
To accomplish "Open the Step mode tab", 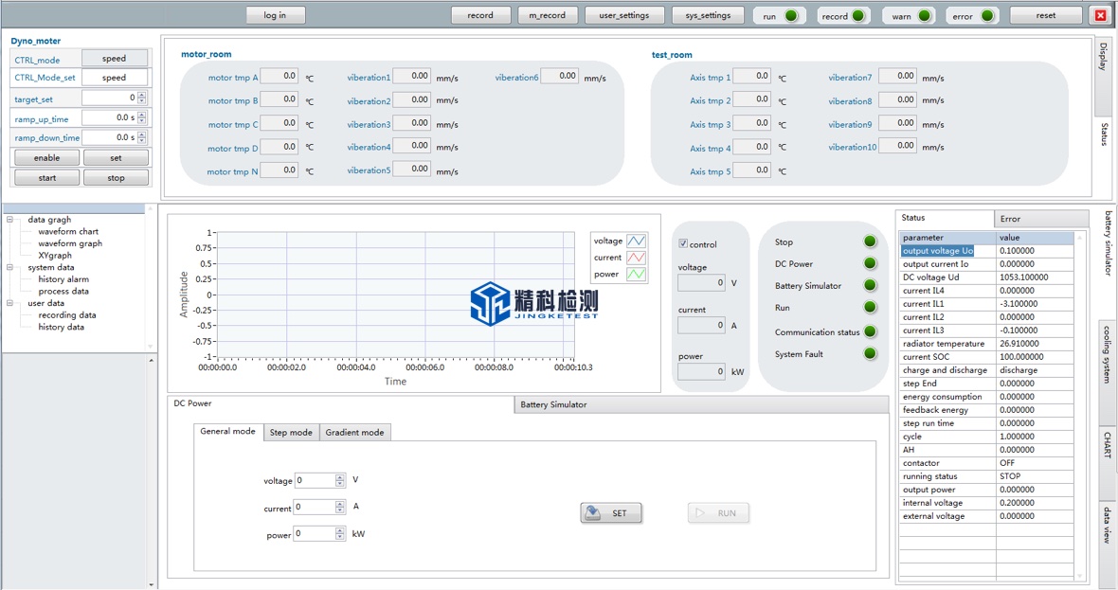I will [x=291, y=433].
